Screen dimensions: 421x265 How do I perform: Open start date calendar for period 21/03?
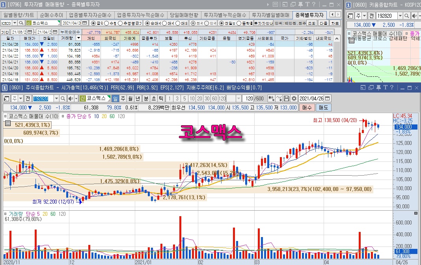pyautogui.click(x=30, y=32)
